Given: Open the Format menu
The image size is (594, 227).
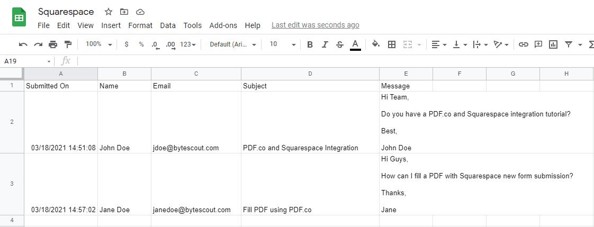Looking at the screenshot, I should [140, 25].
